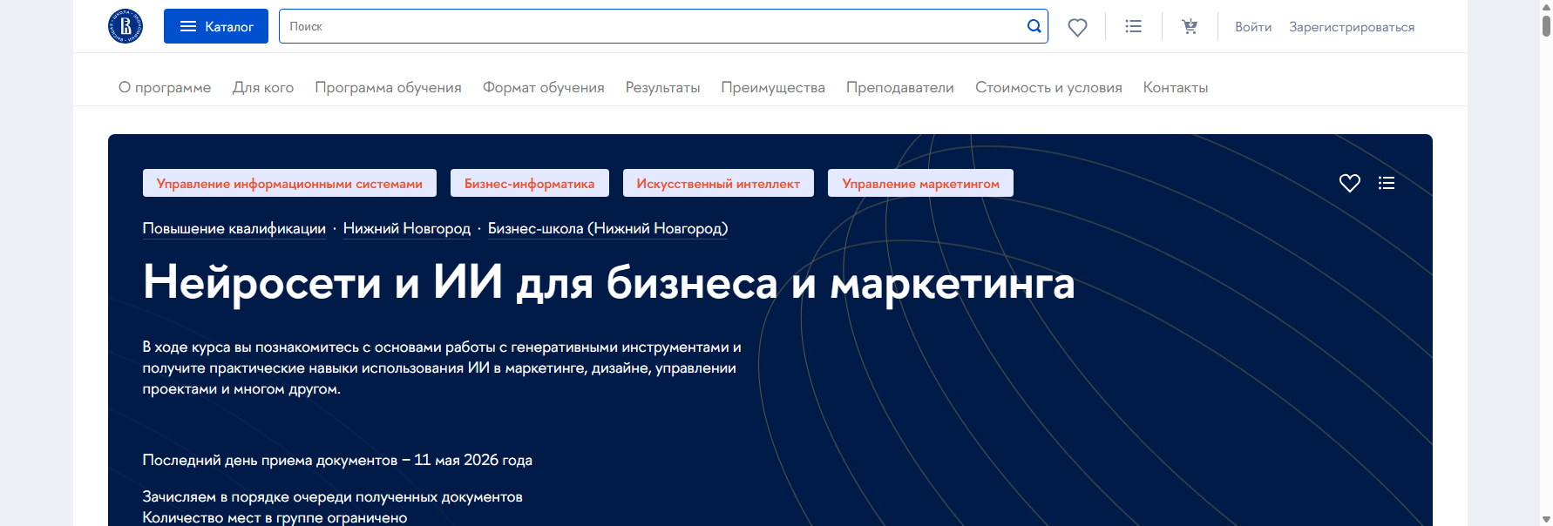
Task: Click the Зарегистрироваться link
Action: click(1352, 27)
